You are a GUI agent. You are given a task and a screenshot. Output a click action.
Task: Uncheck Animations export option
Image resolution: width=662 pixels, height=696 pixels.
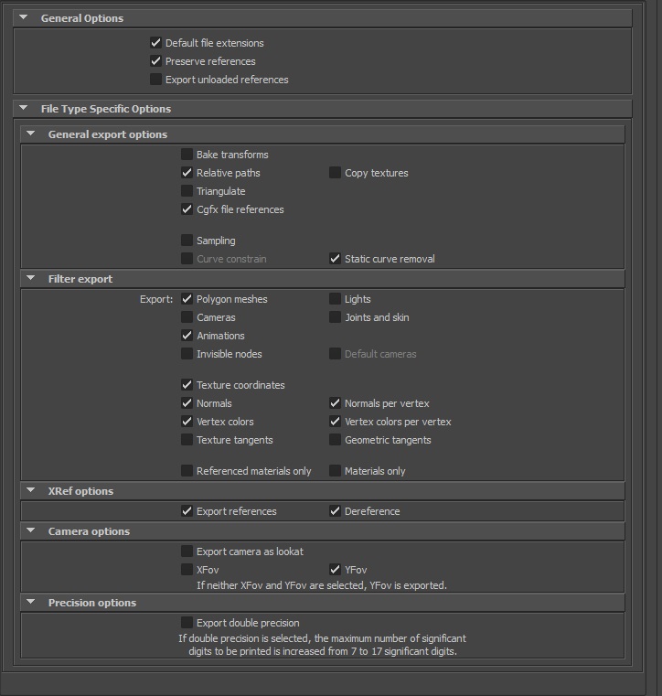pos(187,336)
